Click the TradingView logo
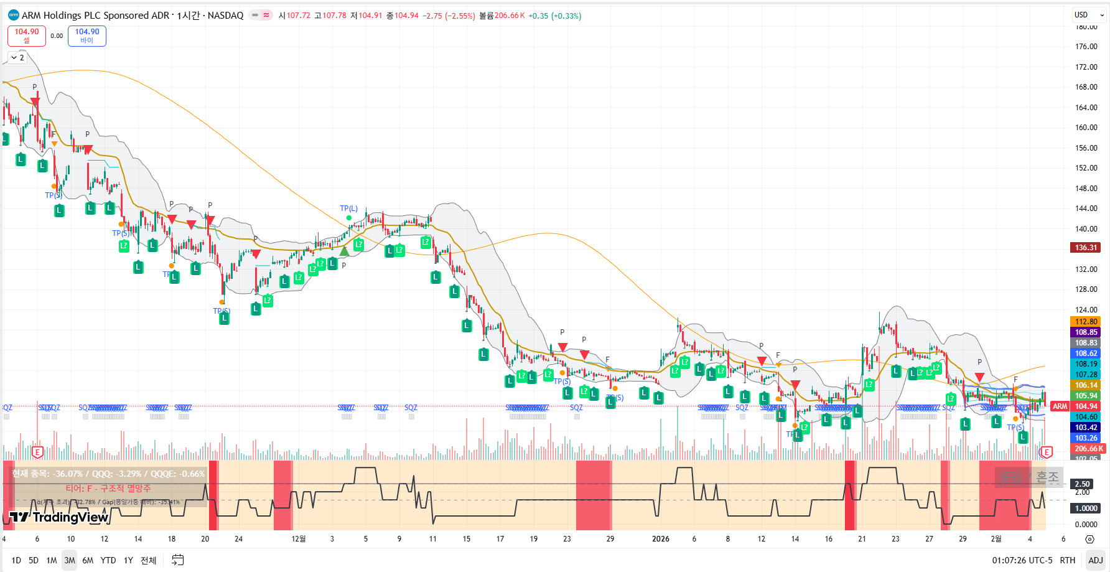1110x572 pixels. tap(59, 517)
